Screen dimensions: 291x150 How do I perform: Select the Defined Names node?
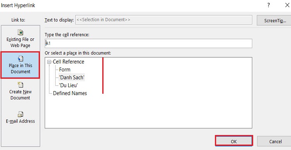tap(70, 93)
